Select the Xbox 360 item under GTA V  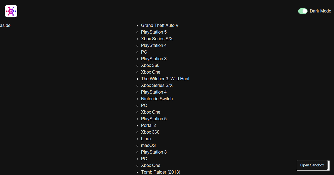[x=150, y=65]
